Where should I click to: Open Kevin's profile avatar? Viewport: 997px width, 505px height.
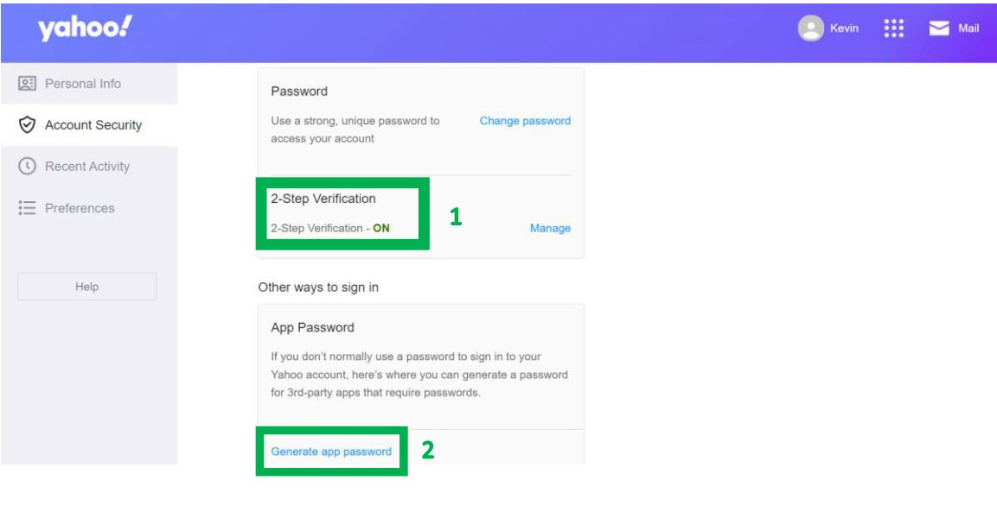(811, 28)
